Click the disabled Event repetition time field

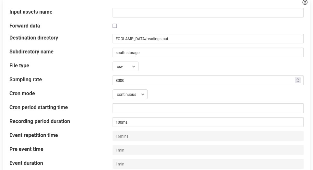pos(208,136)
